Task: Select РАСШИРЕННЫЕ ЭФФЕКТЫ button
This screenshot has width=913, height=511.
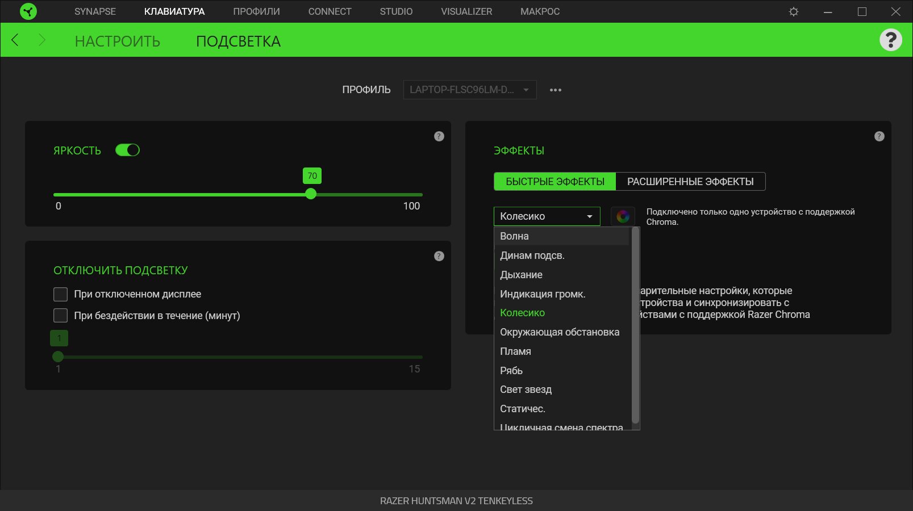Action: coord(690,182)
